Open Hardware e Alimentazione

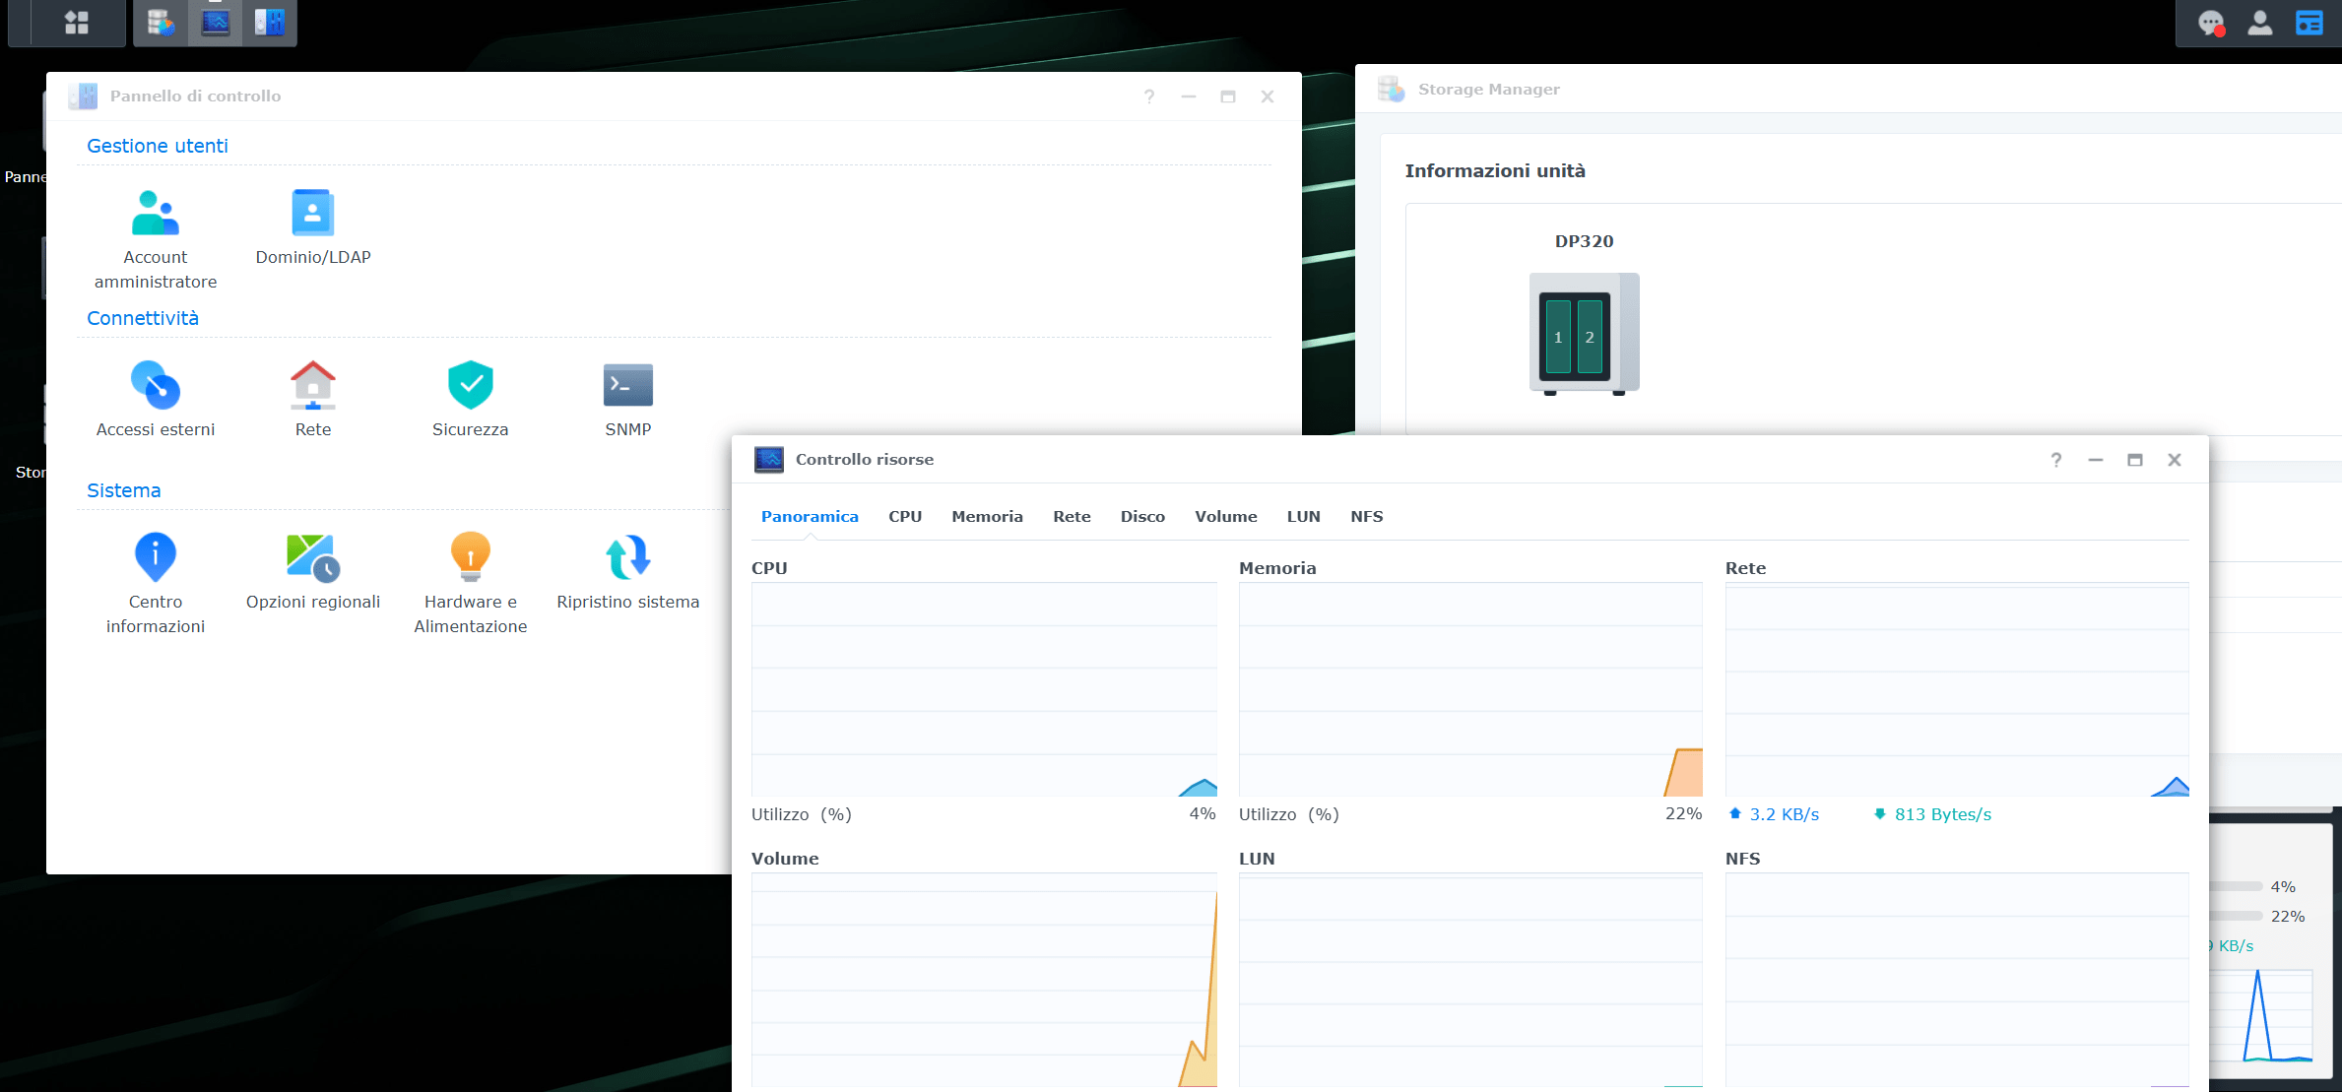point(471,557)
